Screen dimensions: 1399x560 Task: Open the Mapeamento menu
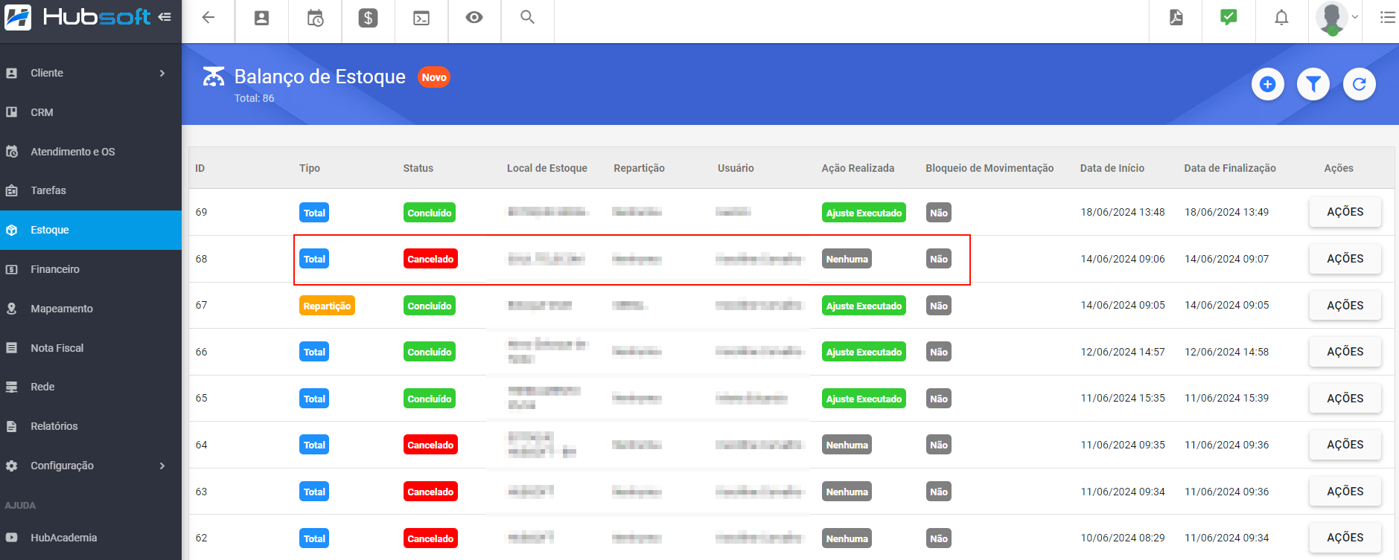coord(91,309)
